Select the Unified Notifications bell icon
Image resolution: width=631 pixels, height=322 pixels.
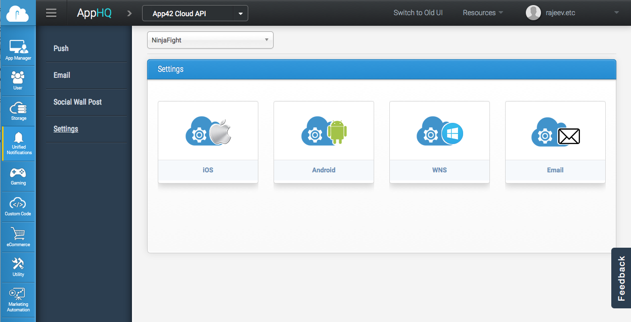[19, 143]
